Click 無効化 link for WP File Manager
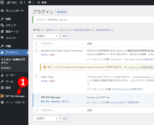Image resolution: width=154 pixels, height=125 pixels. (65, 101)
